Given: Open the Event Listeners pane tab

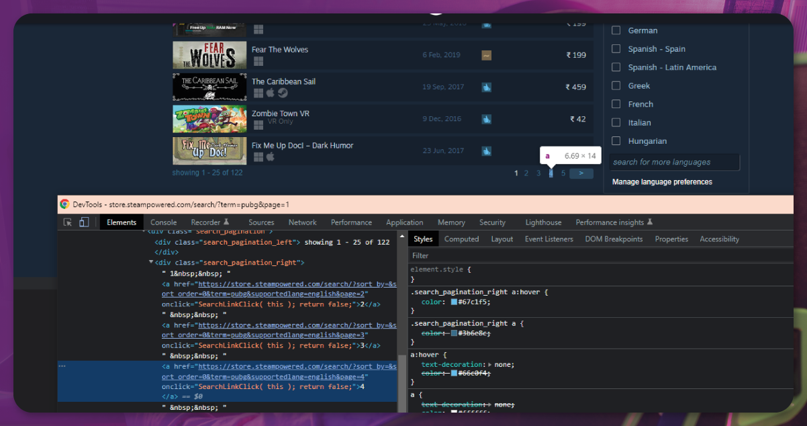Looking at the screenshot, I should [x=549, y=239].
